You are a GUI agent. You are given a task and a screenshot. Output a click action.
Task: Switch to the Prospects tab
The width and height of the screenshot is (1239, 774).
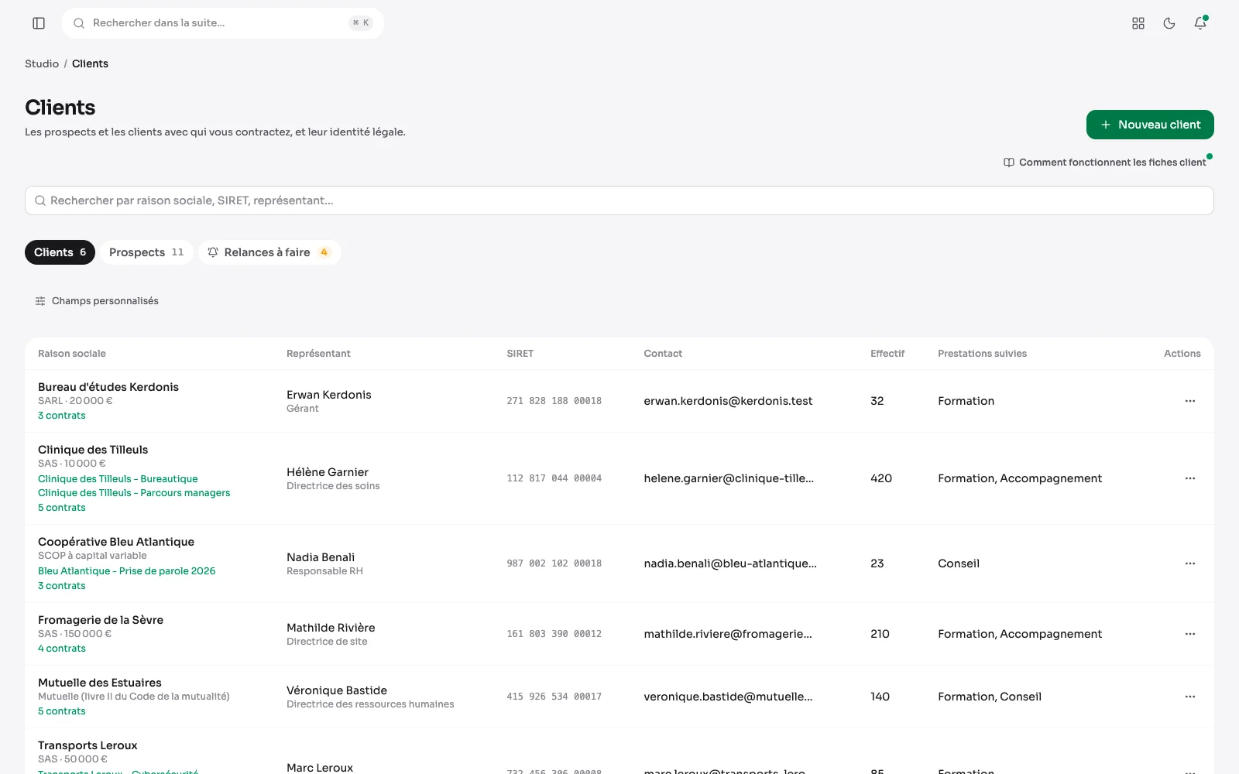[x=146, y=252]
